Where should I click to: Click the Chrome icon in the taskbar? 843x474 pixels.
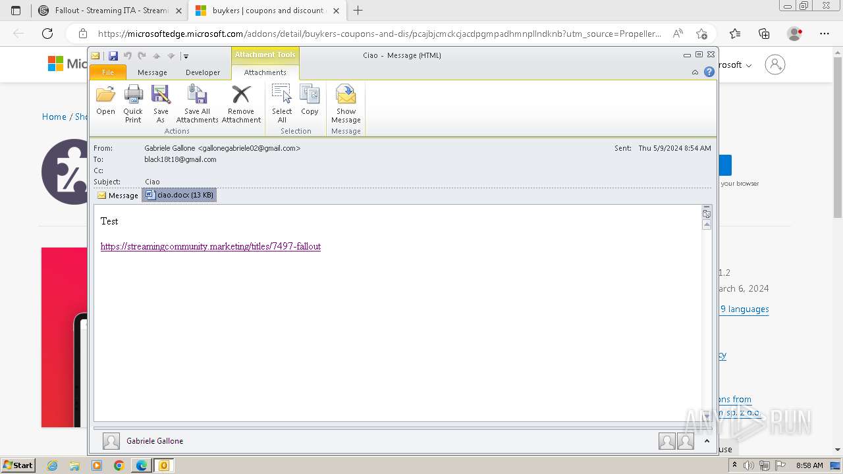(119, 465)
